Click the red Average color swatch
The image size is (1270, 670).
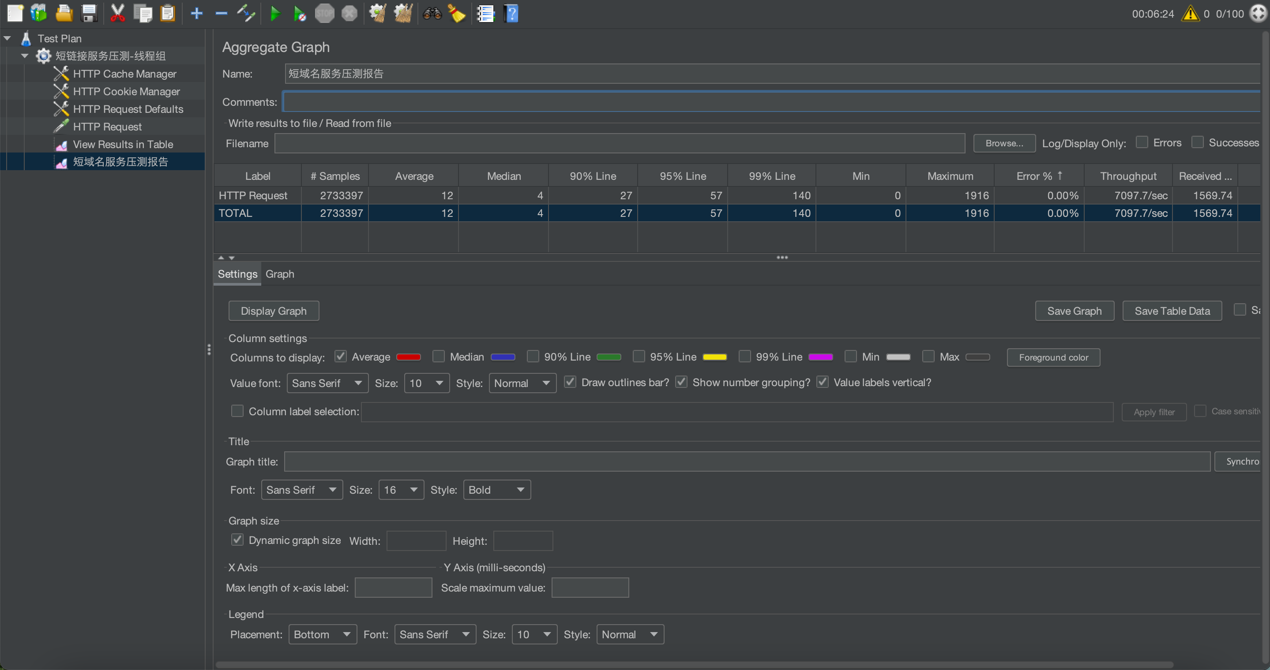point(408,357)
